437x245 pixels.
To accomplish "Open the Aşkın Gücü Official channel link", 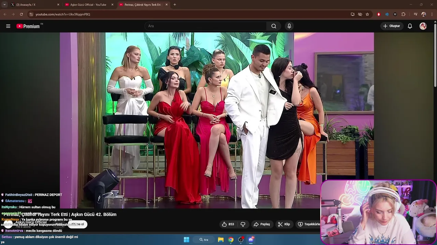I will coord(31,222).
